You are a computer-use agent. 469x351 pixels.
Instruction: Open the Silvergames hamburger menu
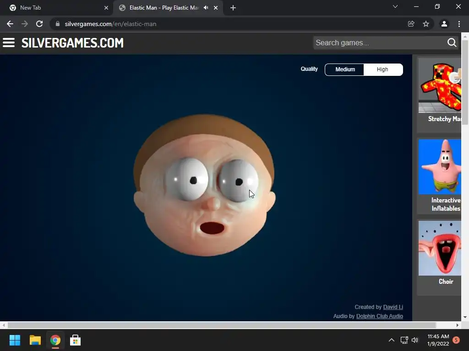[9, 43]
